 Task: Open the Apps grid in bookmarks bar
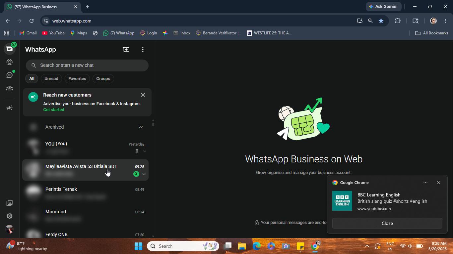coord(7,33)
